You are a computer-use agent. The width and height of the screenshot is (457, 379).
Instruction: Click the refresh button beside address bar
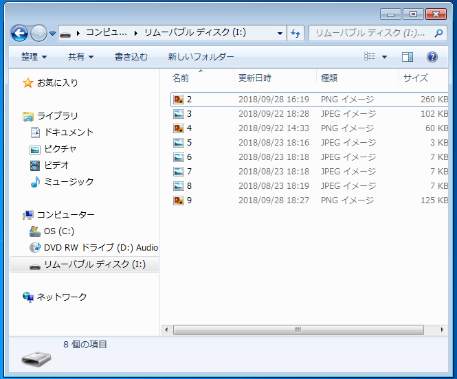coord(296,33)
